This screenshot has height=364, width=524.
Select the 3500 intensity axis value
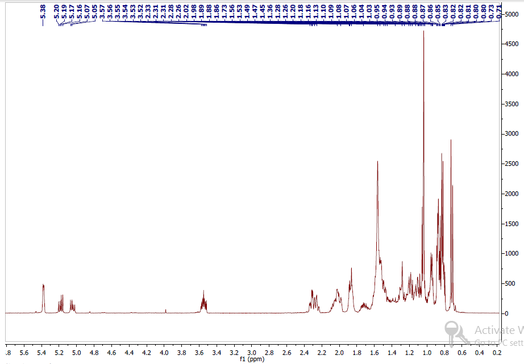512,104
